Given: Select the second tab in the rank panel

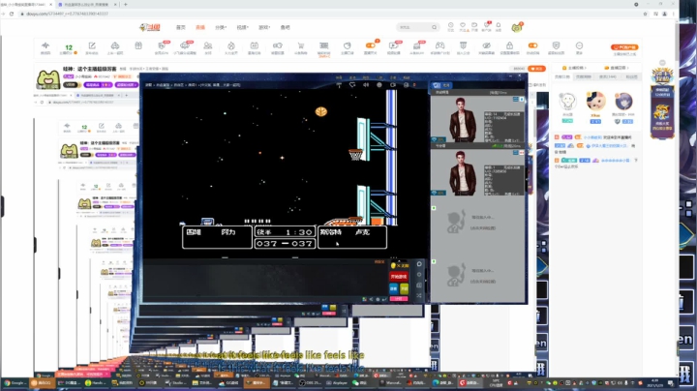Looking at the screenshot, I should coord(583,76).
